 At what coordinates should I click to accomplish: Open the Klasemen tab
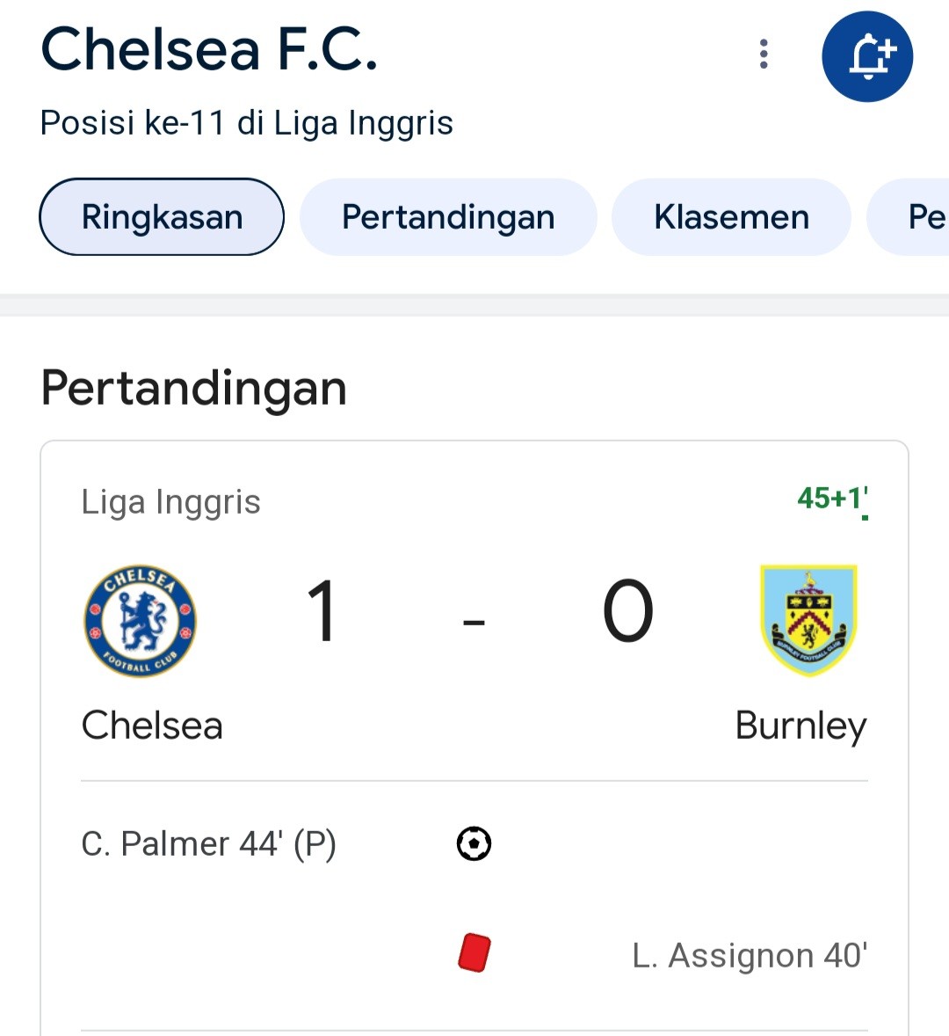(731, 216)
